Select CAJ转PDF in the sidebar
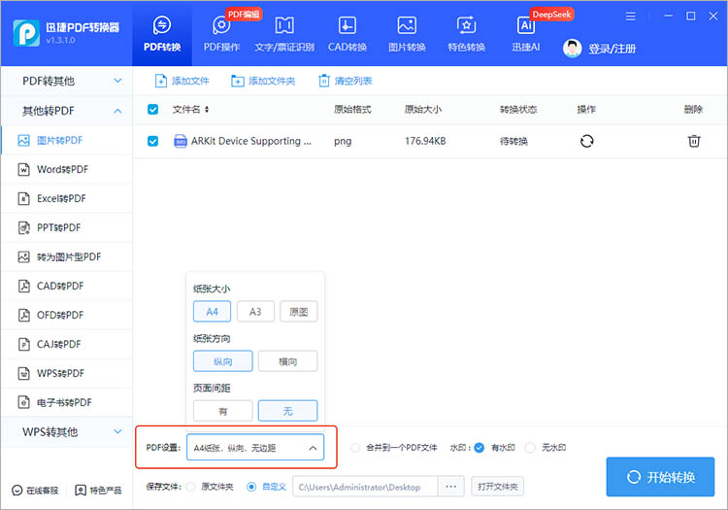The image size is (728, 510). tap(67, 344)
